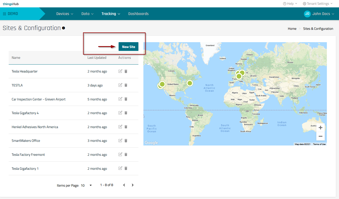The height and width of the screenshot is (199, 339).
Task: Delete the TESTLA site
Action: [126, 85]
